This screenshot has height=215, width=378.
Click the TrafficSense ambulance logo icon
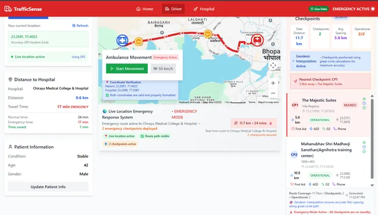click(x=8, y=9)
